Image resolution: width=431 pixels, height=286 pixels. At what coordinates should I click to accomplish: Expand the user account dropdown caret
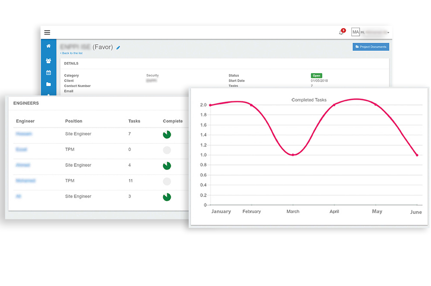(388, 33)
